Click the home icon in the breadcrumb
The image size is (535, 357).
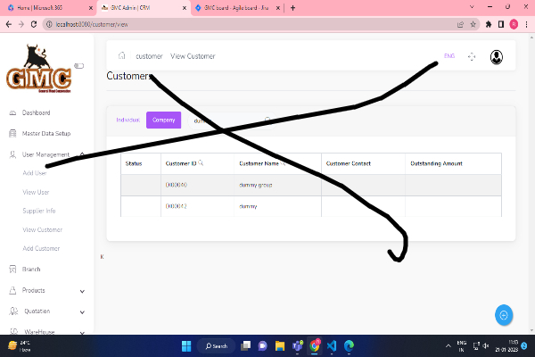pos(121,56)
